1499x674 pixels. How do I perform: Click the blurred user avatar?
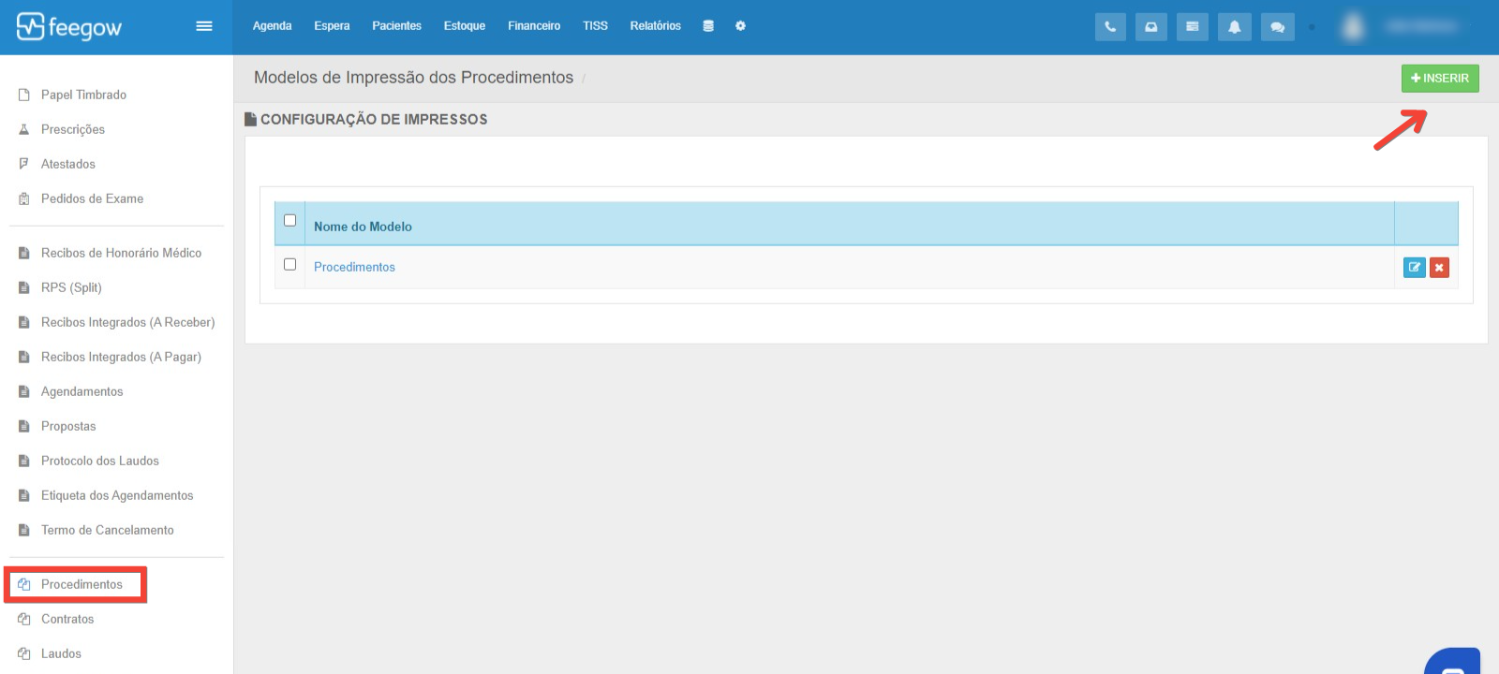pos(1353,27)
